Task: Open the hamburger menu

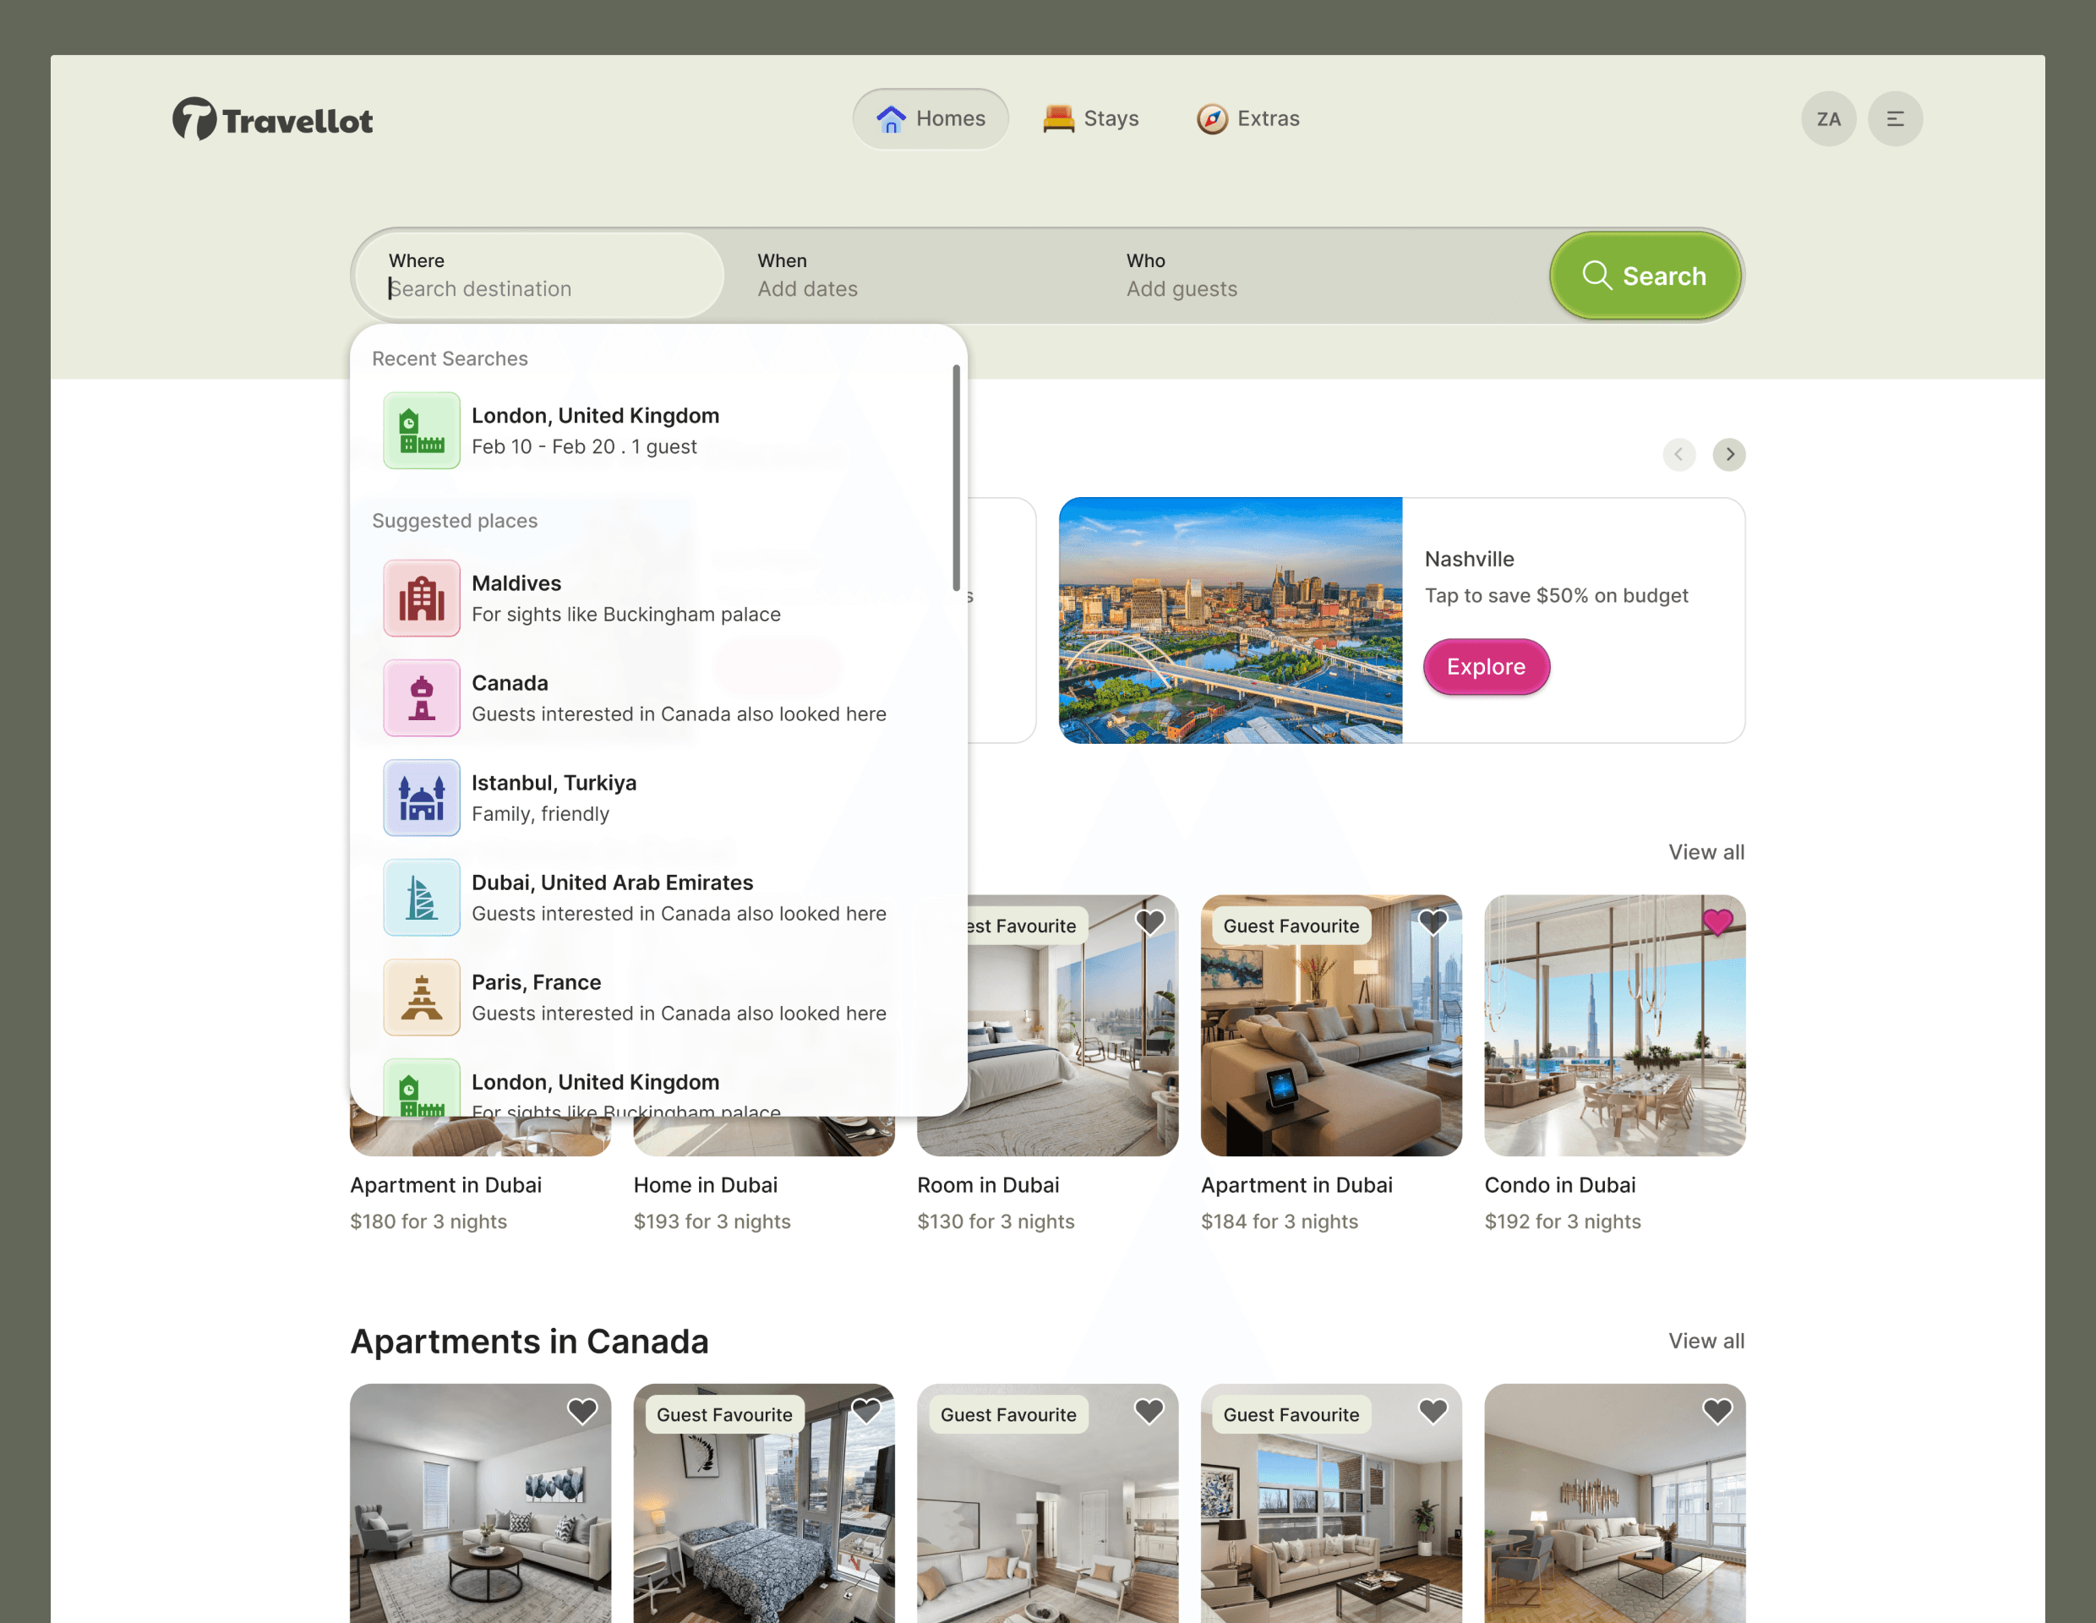Action: pos(1895,118)
